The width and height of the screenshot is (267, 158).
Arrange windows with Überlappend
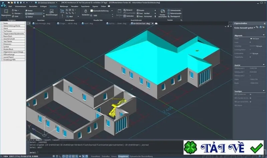pyautogui.click(x=174, y=16)
